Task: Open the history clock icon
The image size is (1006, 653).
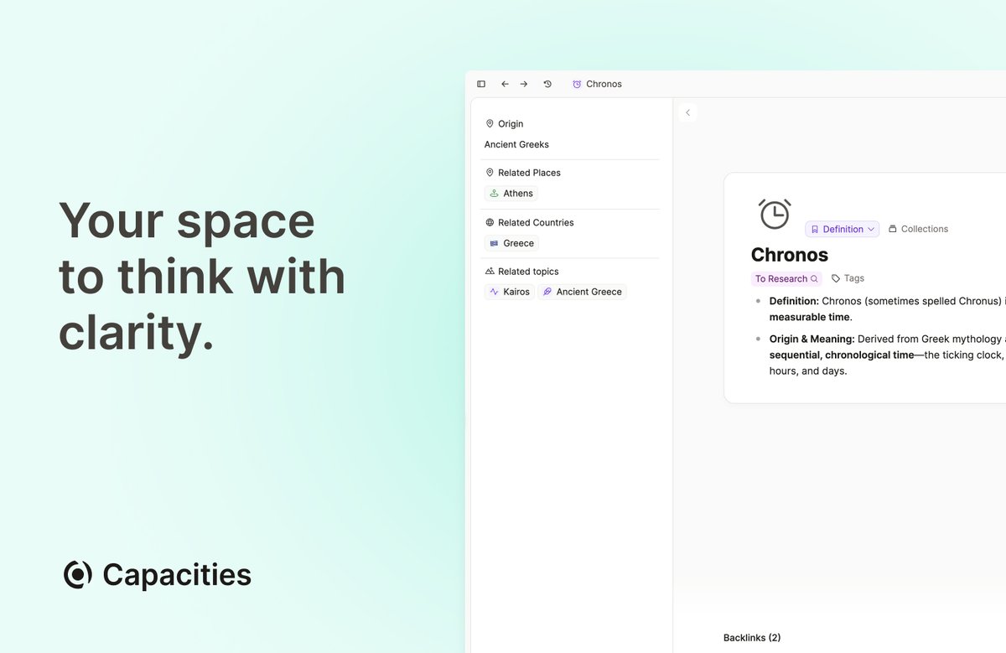Action: 547,84
